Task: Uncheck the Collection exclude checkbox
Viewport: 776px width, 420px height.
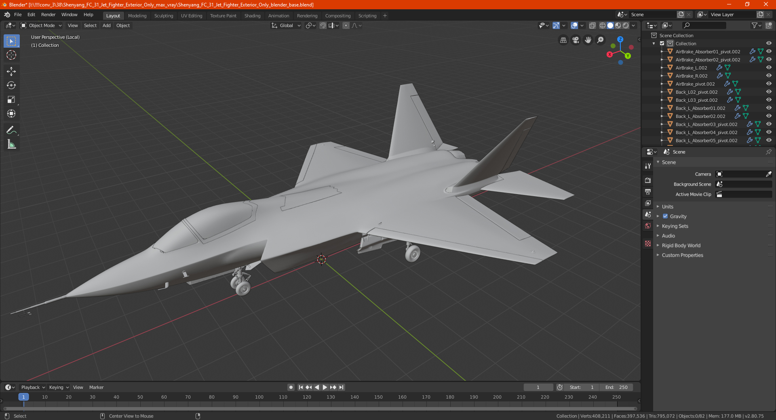Action: pyautogui.click(x=662, y=44)
